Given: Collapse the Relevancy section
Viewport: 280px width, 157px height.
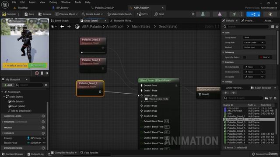Looking at the screenshot, I should click(223, 52).
